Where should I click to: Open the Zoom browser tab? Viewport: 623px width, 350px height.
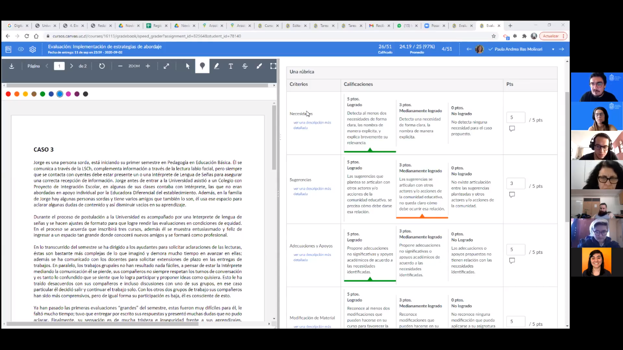tap(434, 26)
